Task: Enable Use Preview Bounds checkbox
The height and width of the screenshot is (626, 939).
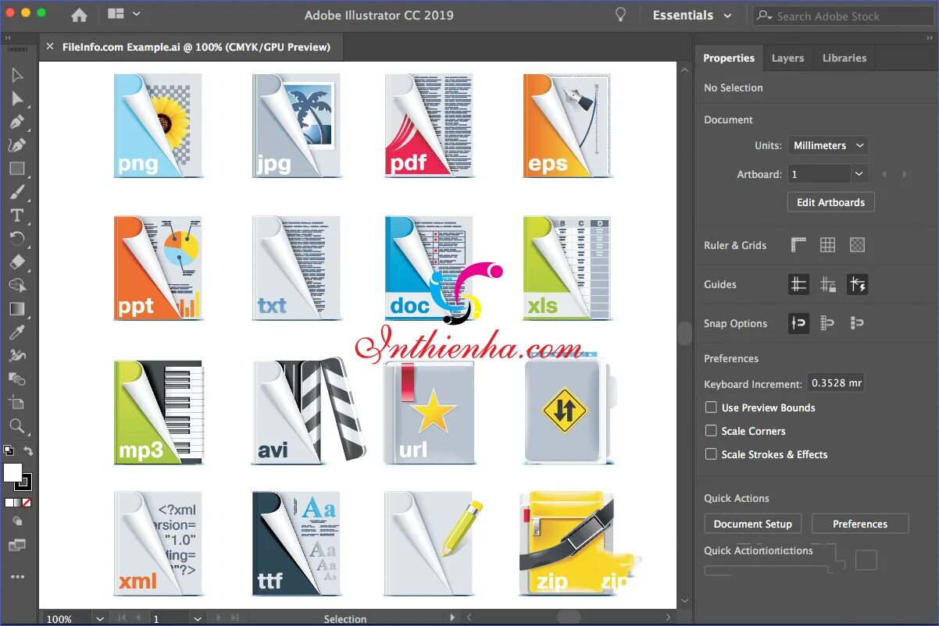Action: (x=711, y=407)
